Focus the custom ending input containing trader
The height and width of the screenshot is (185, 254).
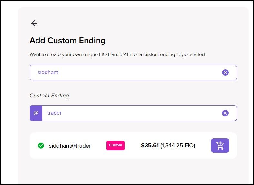point(129,113)
